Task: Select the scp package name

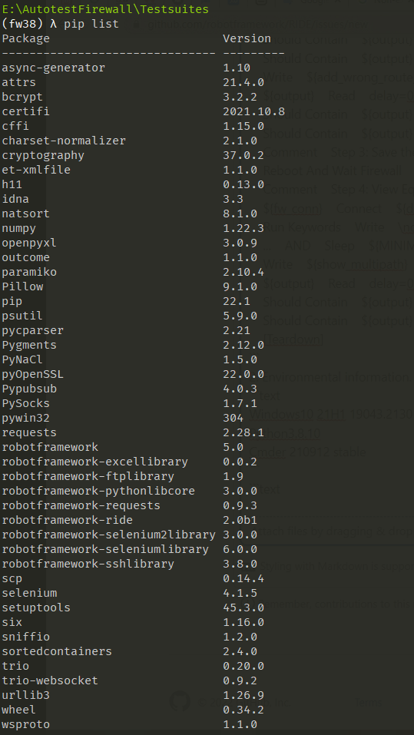Action: (x=12, y=578)
